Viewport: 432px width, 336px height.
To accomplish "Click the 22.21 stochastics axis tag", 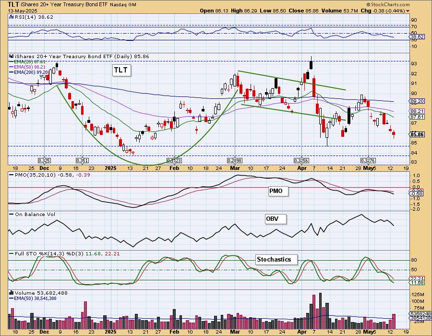I will 417,278.
